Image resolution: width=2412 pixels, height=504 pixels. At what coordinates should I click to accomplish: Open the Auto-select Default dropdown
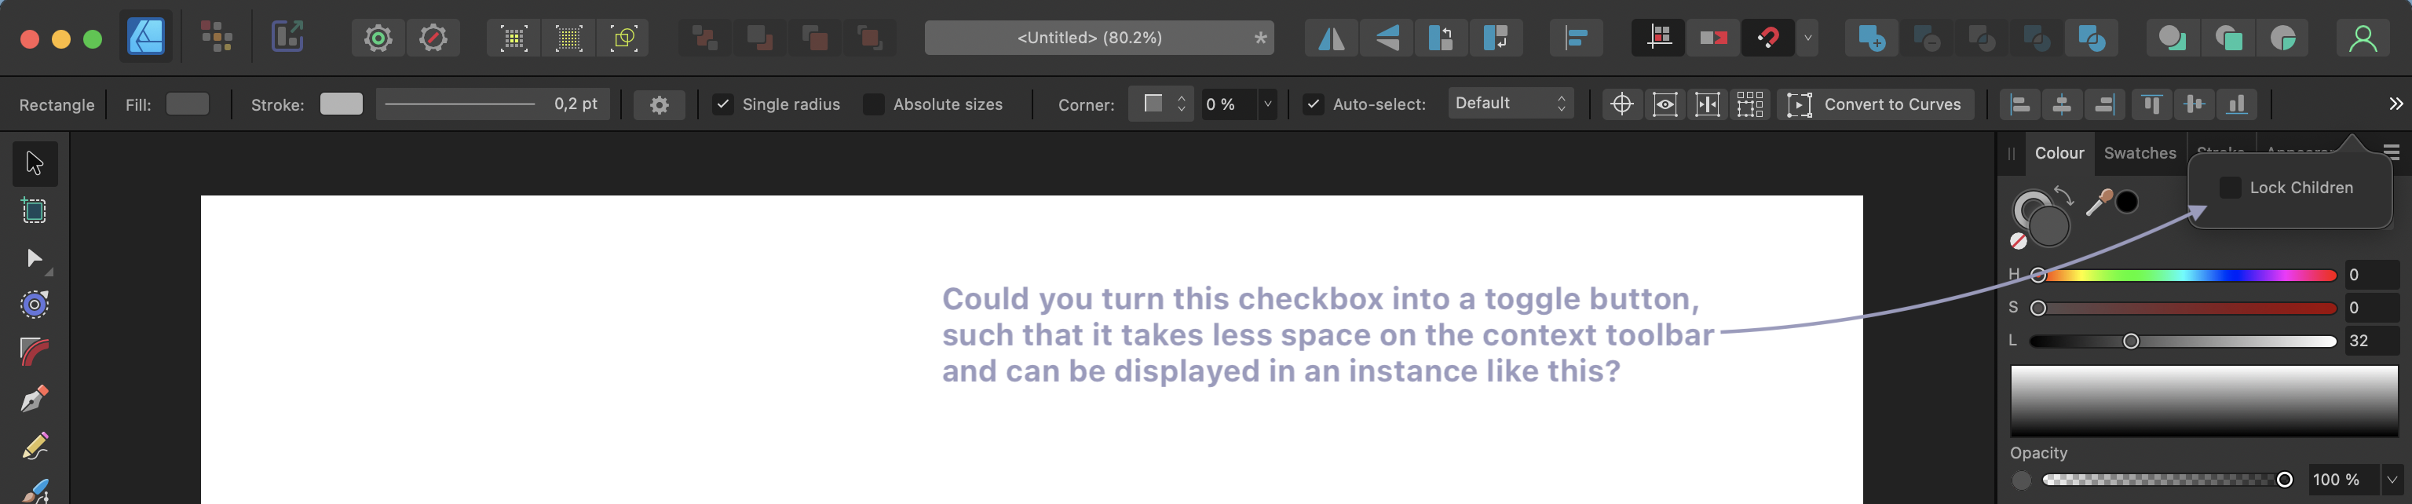[1511, 103]
